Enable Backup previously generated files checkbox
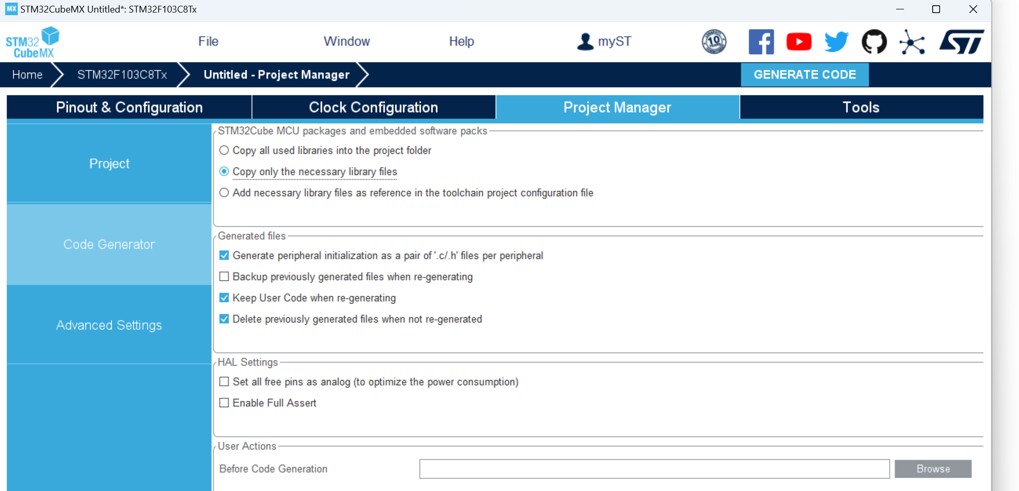 pos(224,277)
